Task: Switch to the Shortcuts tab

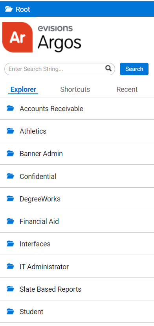Action: [x=75, y=89]
